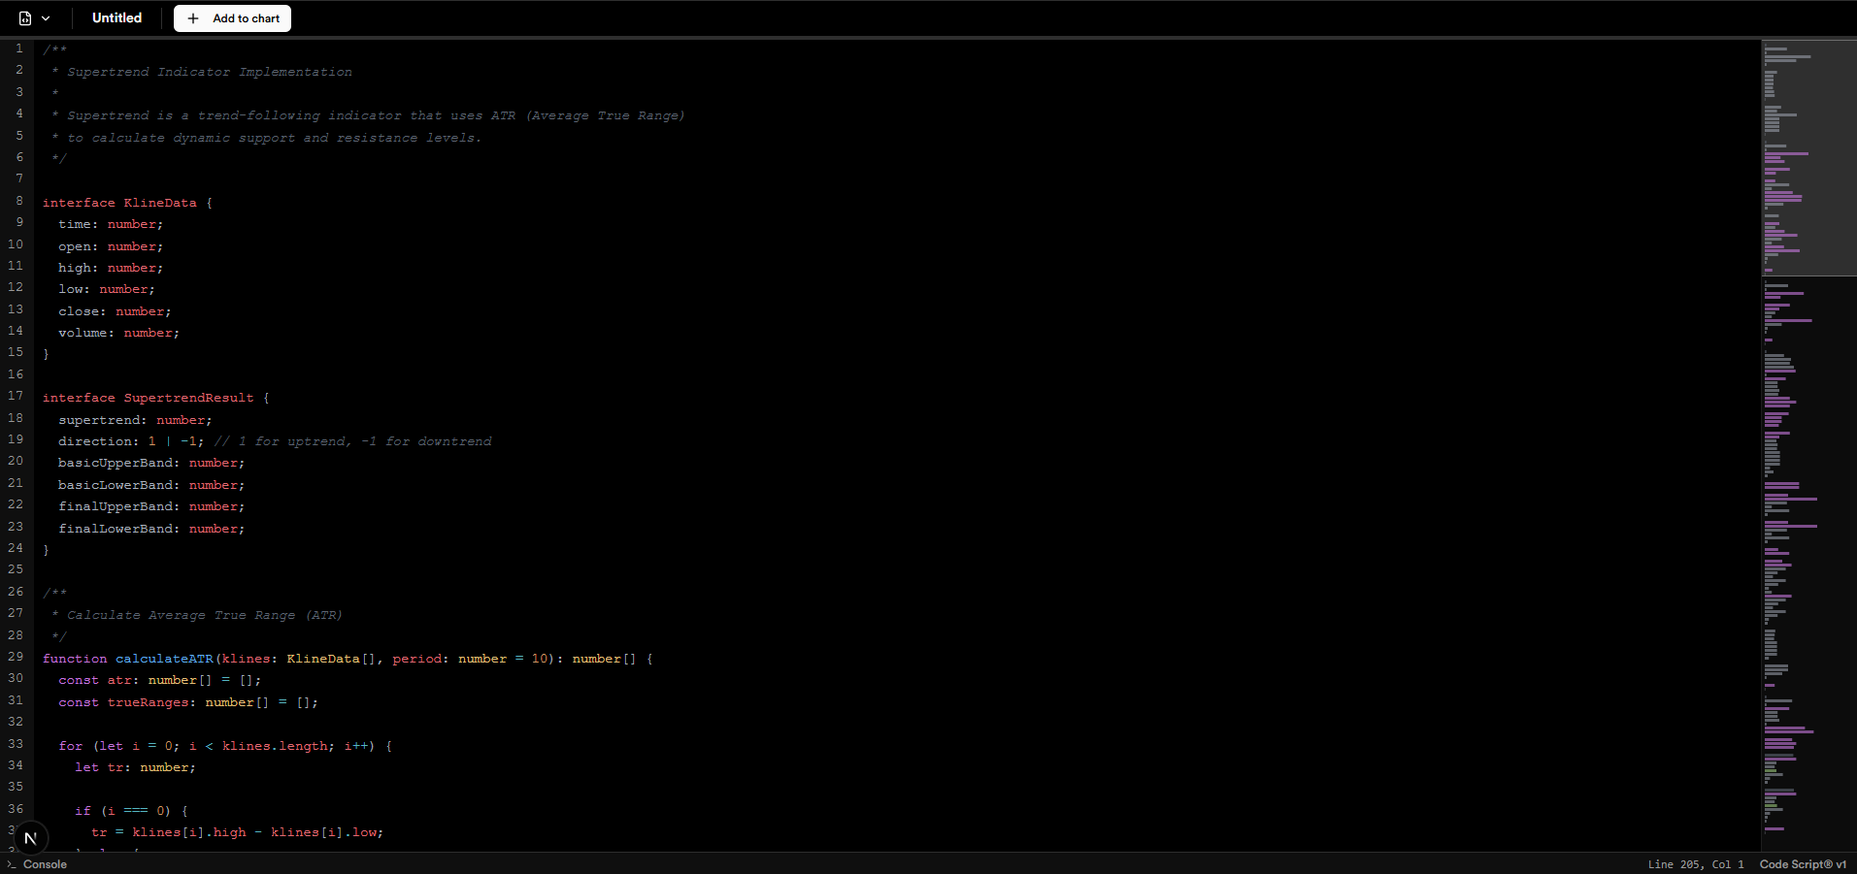Click the Supertrend Indicator Implementation comment
The height and width of the screenshot is (874, 1857).
click(x=209, y=72)
